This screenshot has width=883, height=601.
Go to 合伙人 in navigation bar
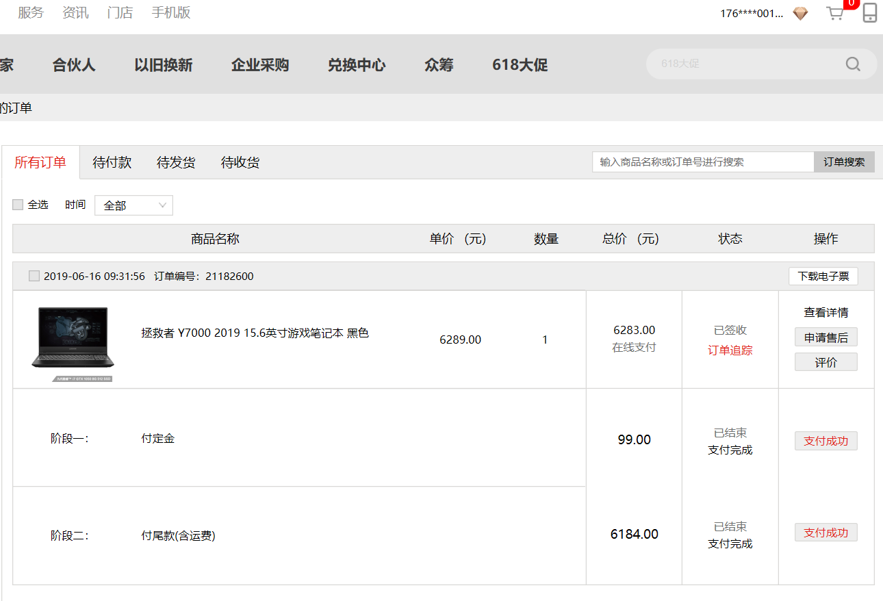(x=74, y=65)
